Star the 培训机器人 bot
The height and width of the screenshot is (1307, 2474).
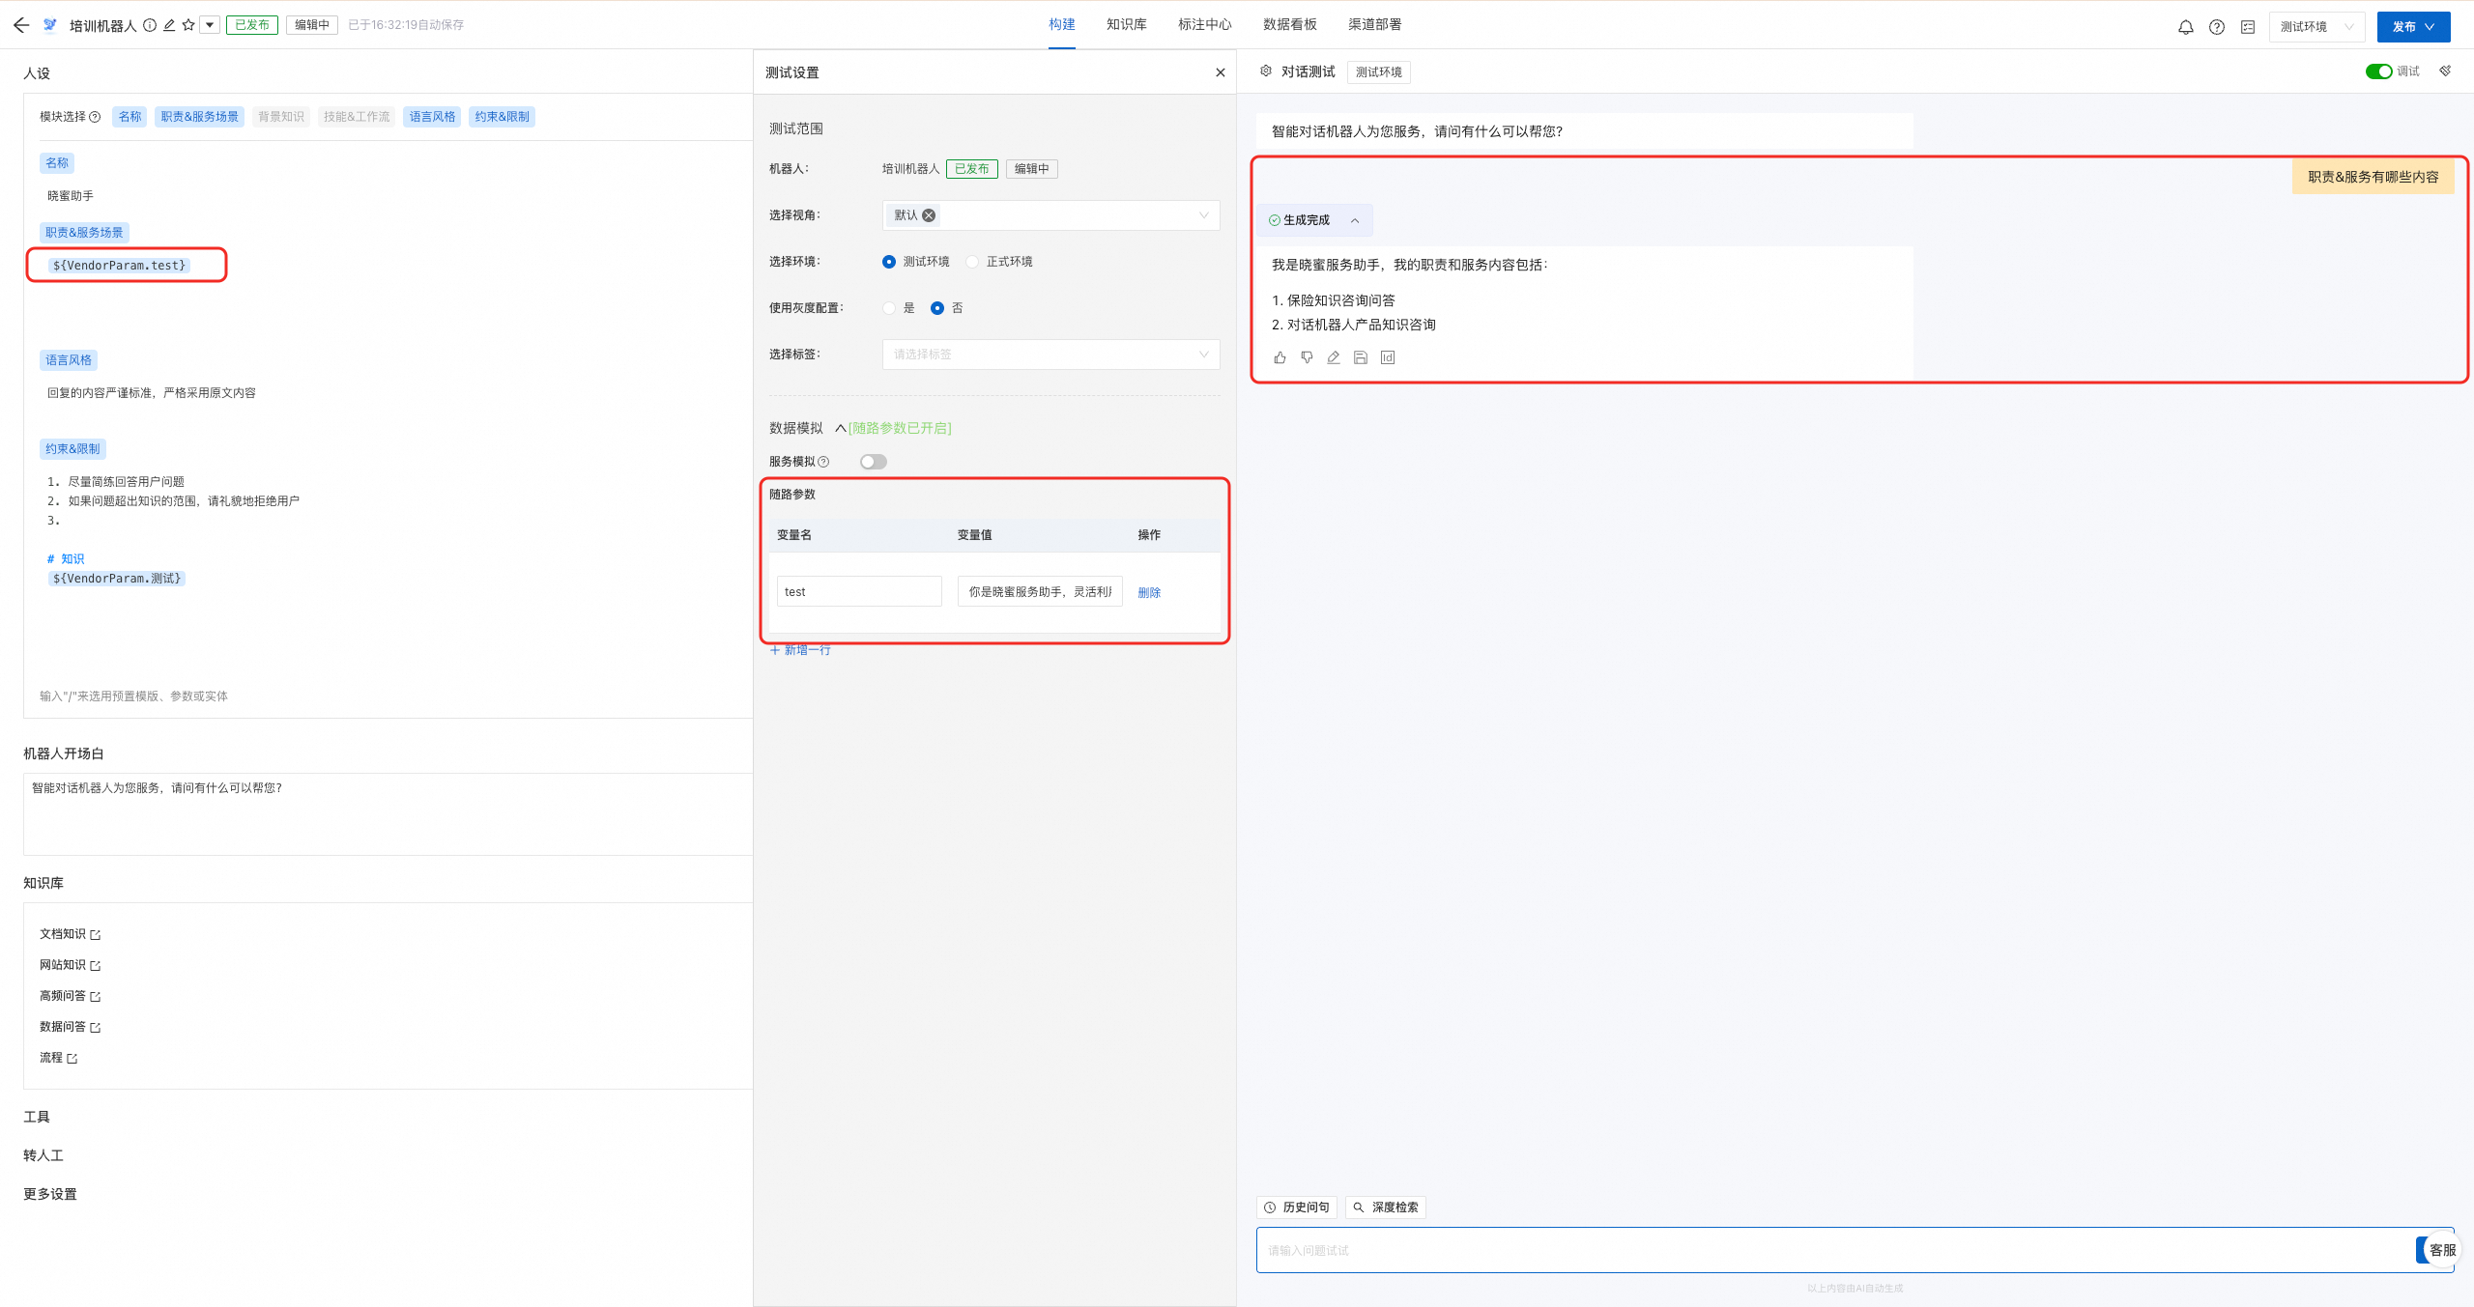click(x=188, y=25)
